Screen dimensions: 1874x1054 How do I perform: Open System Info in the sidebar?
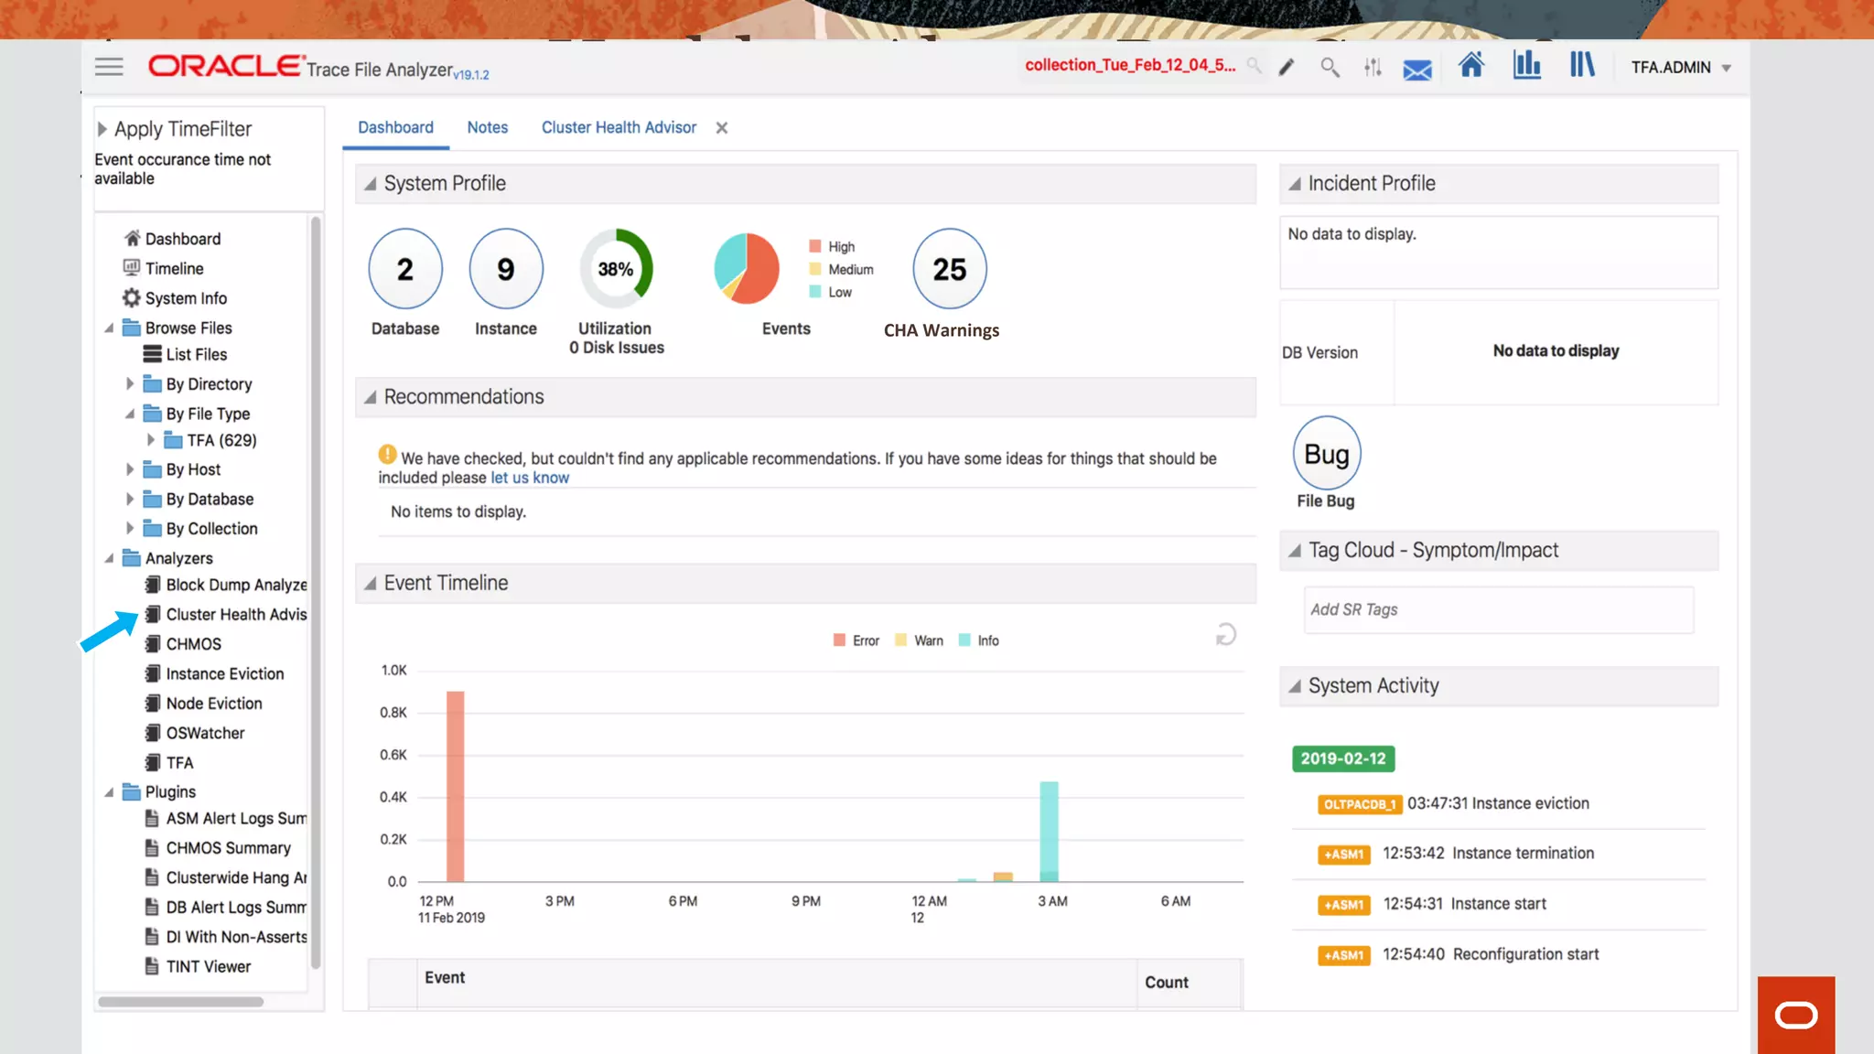[x=175, y=298]
